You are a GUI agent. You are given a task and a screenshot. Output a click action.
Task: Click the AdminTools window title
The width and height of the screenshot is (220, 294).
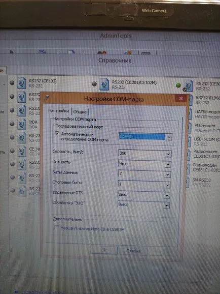pos(116,36)
